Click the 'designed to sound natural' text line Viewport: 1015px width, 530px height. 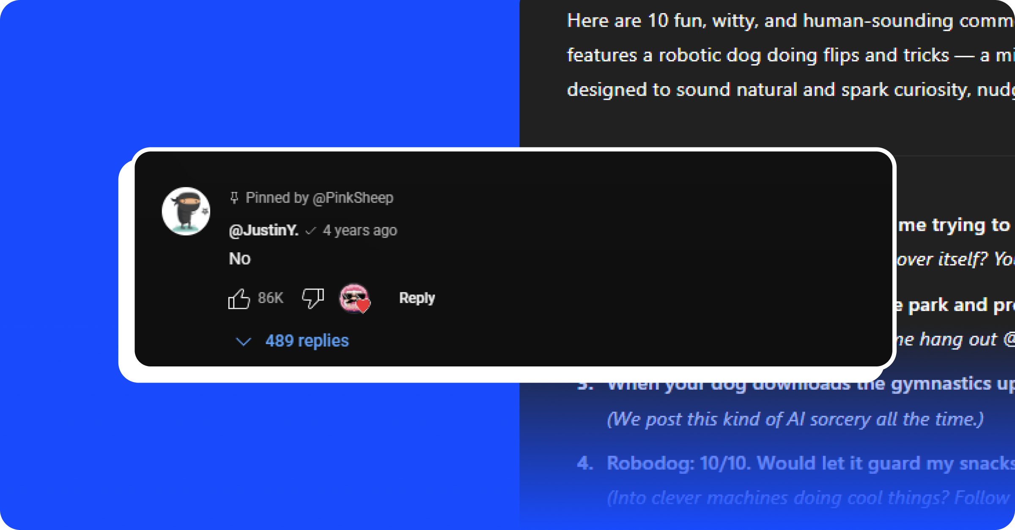tap(790, 90)
